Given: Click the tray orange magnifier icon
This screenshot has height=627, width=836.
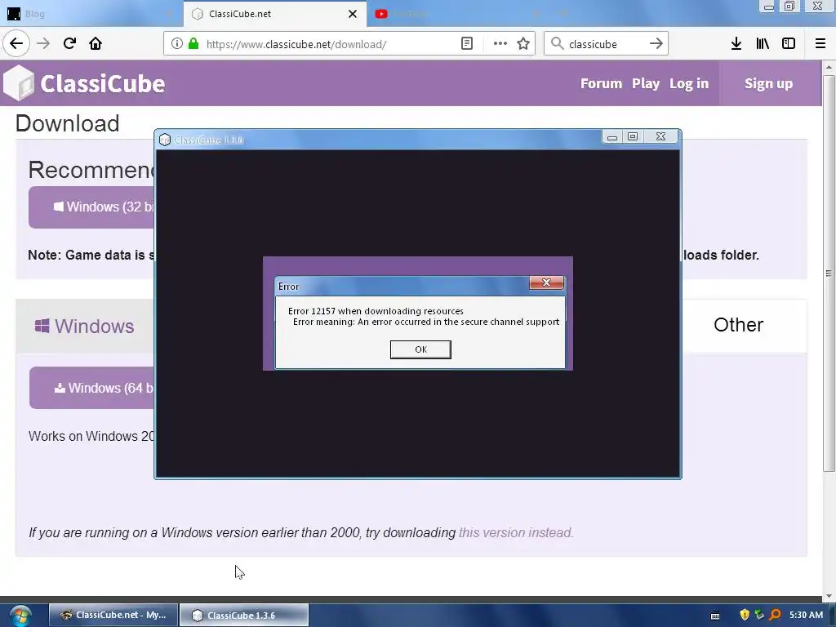Looking at the screenshot, I should (775, 615).
